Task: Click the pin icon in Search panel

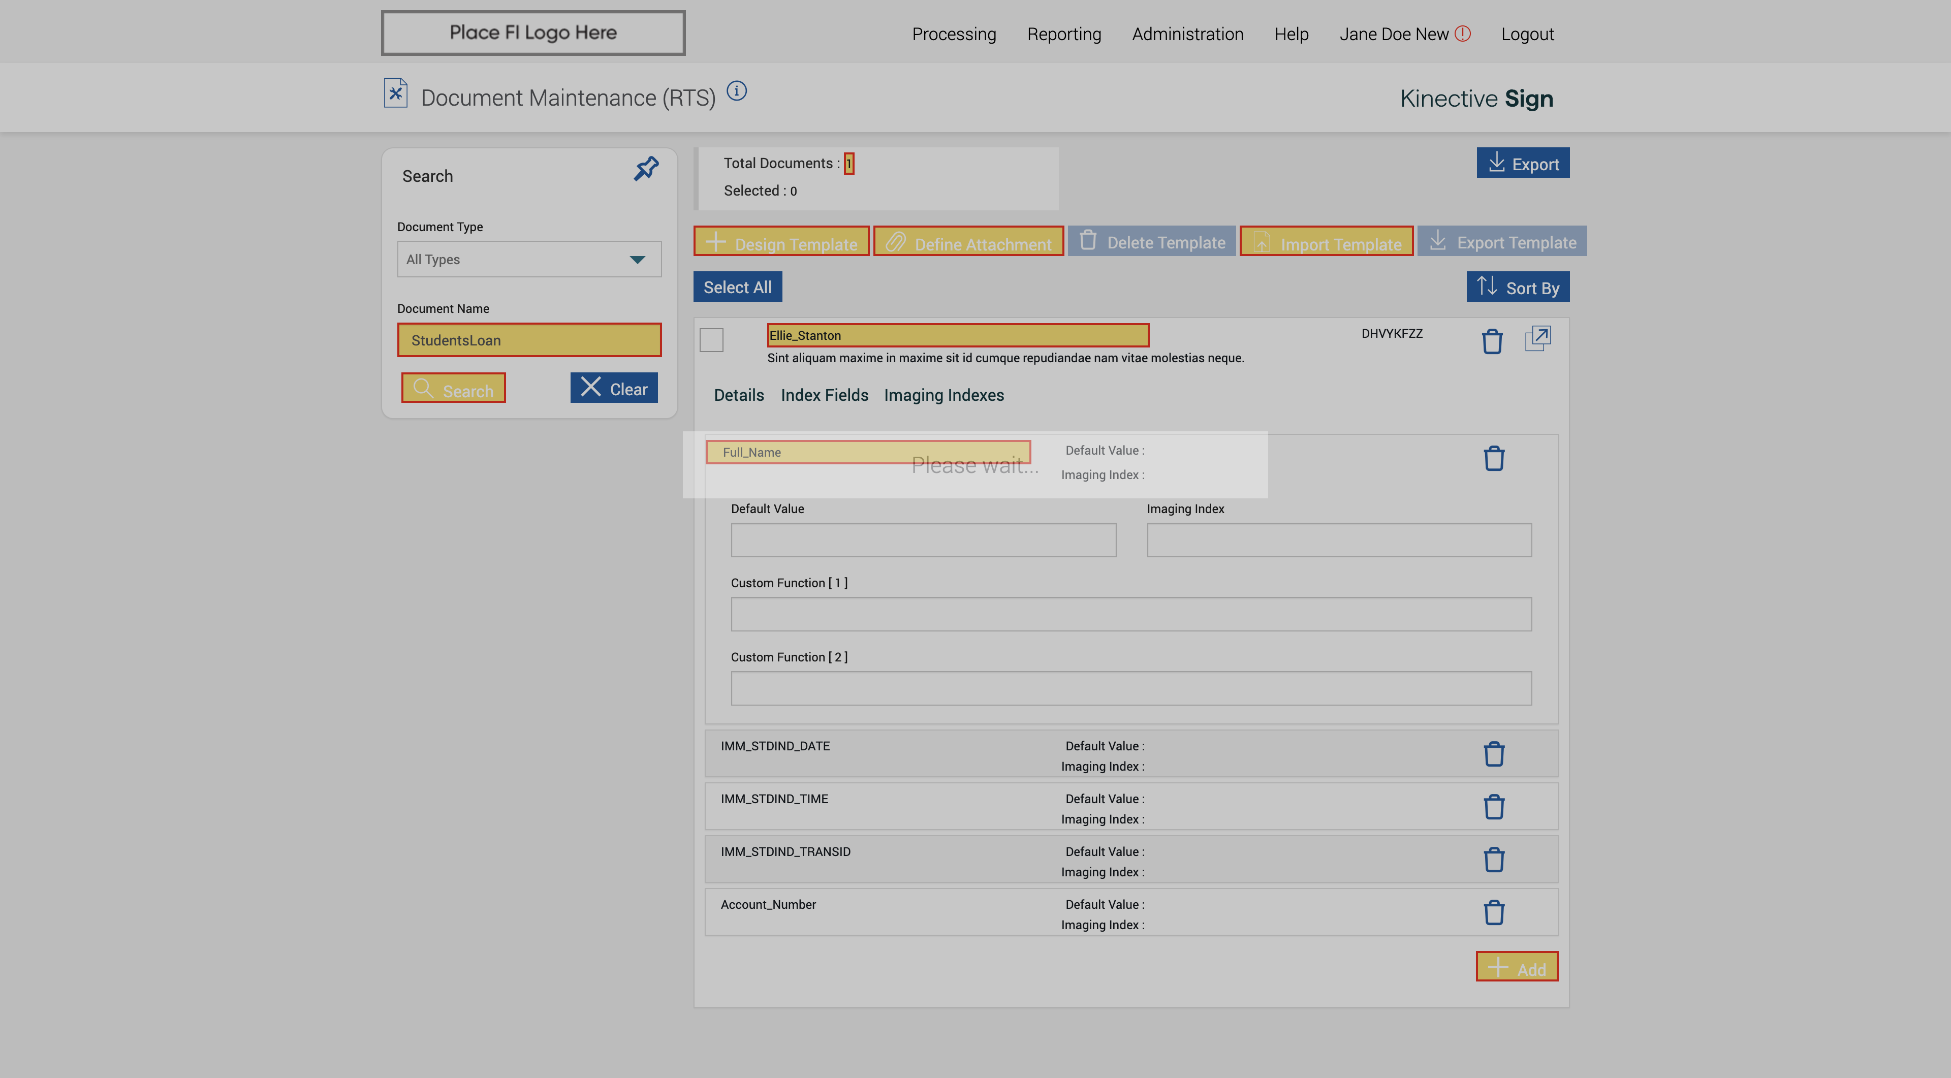Action: coord(645,169)
